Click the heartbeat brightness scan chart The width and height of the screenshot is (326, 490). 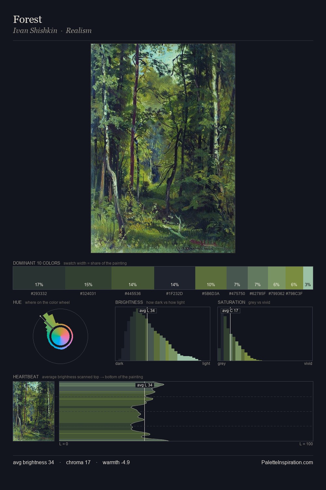186,411
